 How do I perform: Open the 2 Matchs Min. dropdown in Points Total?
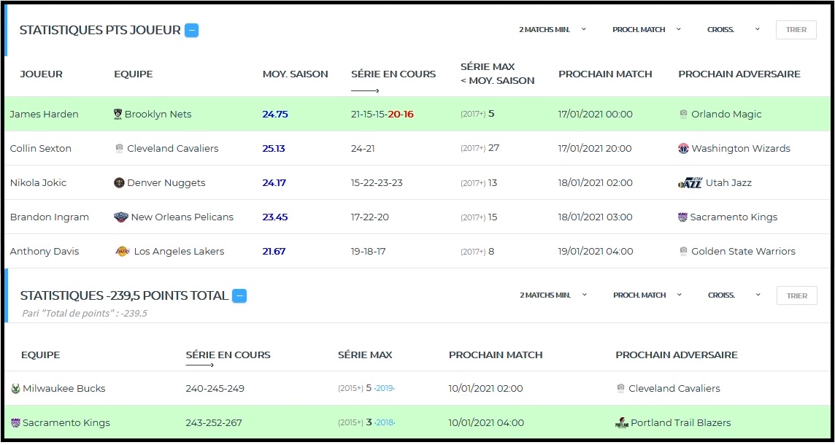[553, 295]
